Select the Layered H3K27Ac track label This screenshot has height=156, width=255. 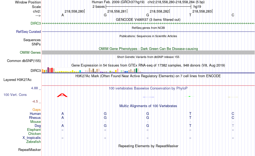point(17,80)
